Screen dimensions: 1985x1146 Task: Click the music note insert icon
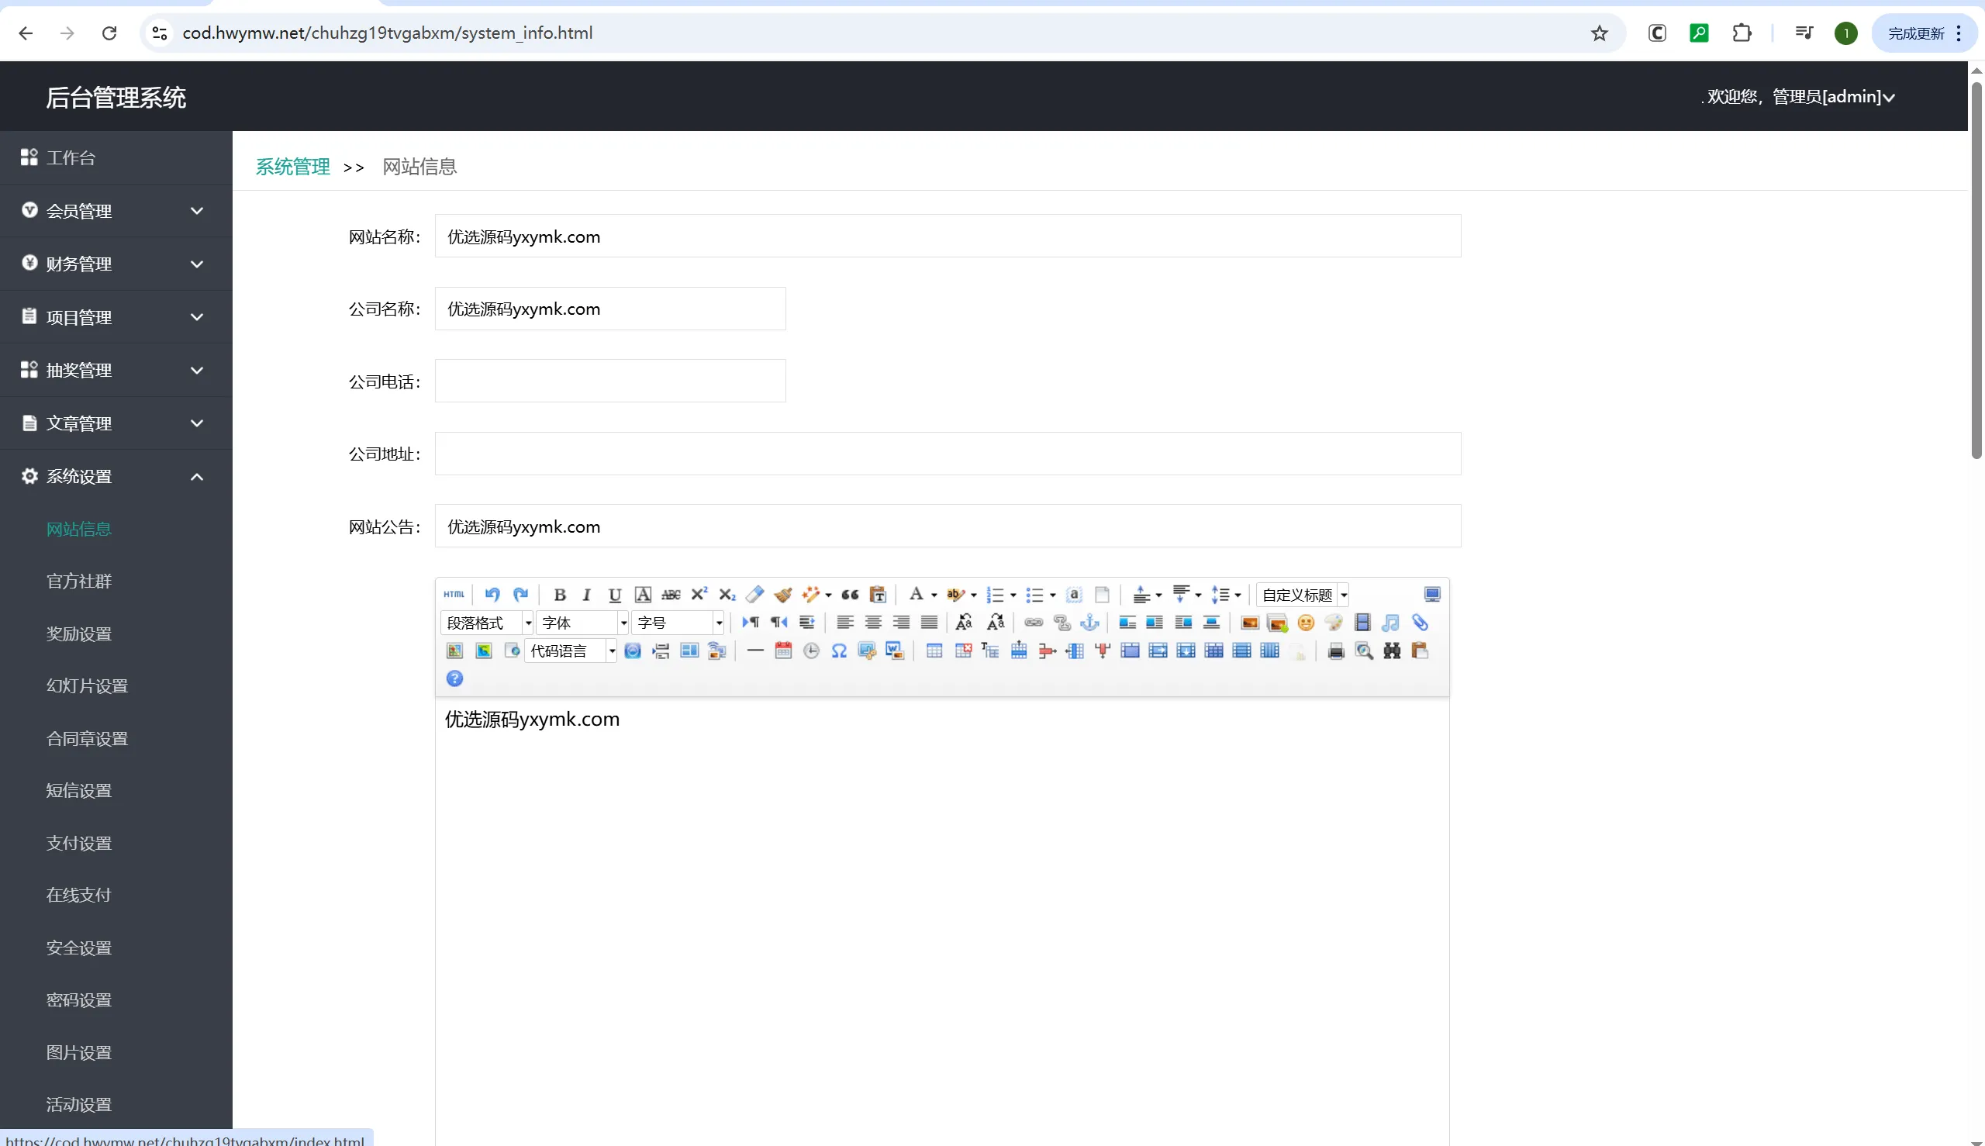(1391, 623)
